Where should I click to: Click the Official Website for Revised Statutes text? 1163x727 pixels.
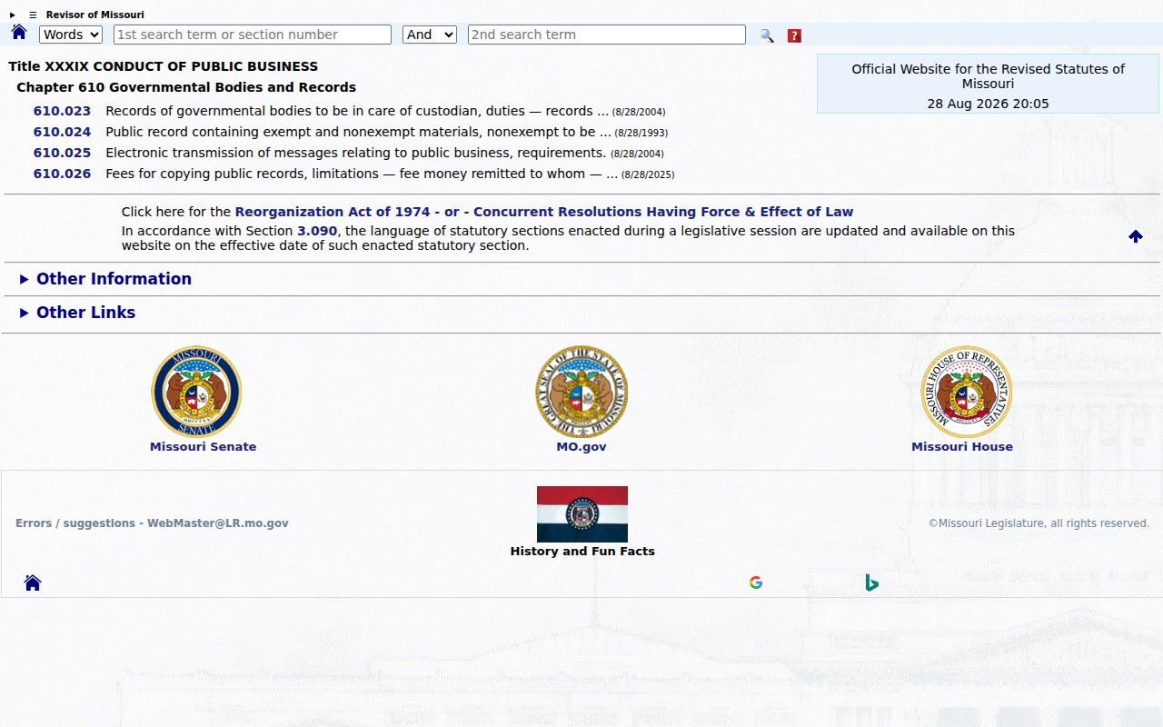[988, 76]
